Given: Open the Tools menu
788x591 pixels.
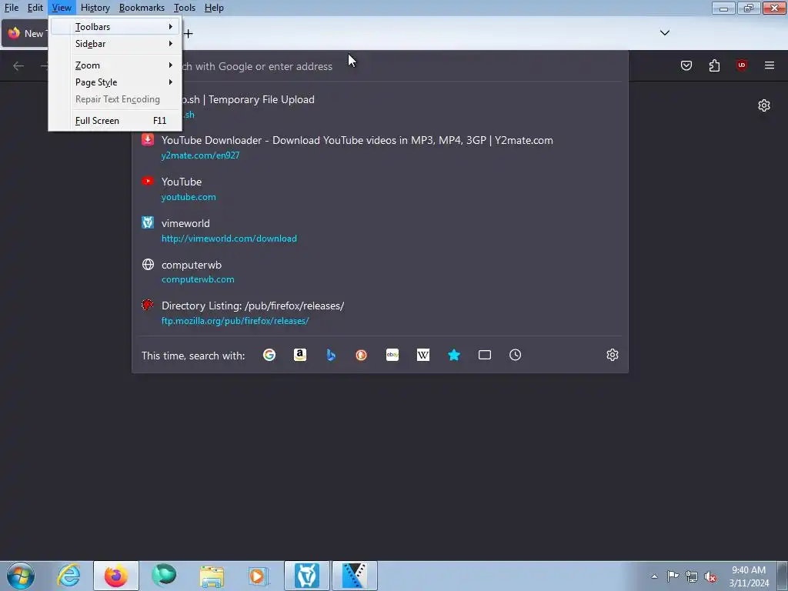Looking at the screenshot, I should point(185,8).
